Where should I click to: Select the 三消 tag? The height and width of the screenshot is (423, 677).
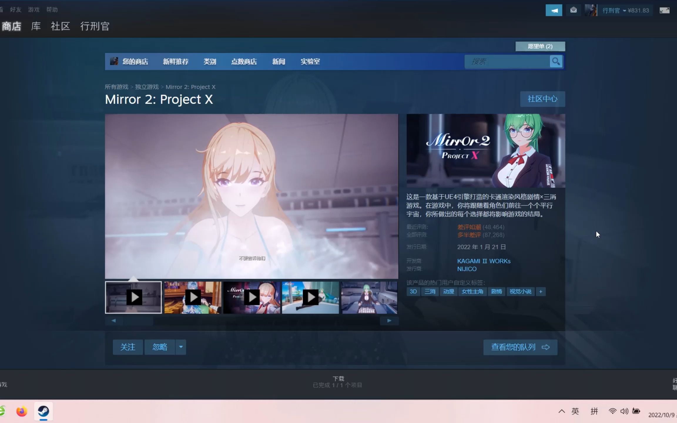pyautogui.click(x=430, y=292)
